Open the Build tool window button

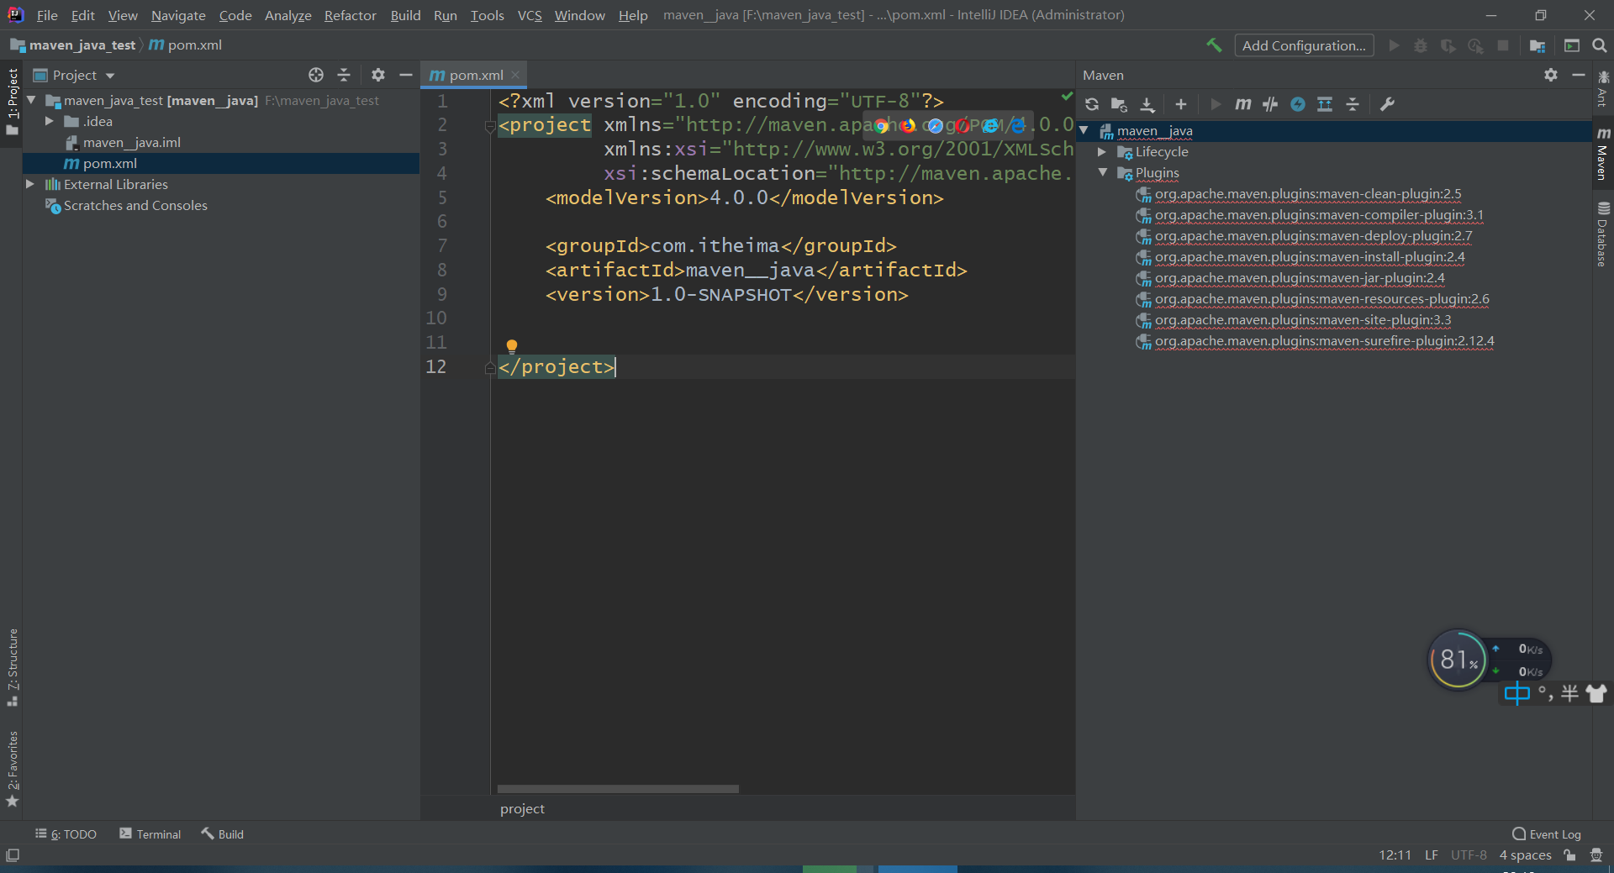click(223, 834)
